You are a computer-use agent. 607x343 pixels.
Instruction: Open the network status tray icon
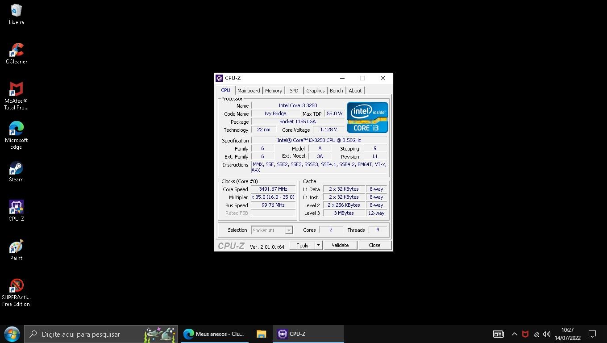click(536, 334)
